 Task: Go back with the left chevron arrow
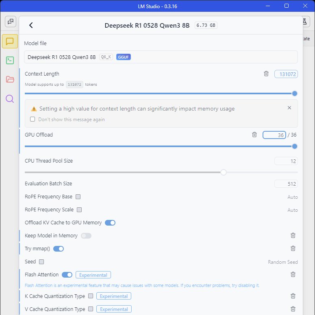coord(31,25)
